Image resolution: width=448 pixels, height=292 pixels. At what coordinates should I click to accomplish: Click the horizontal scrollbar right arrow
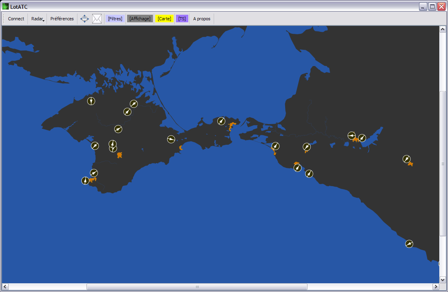point(436,287)
